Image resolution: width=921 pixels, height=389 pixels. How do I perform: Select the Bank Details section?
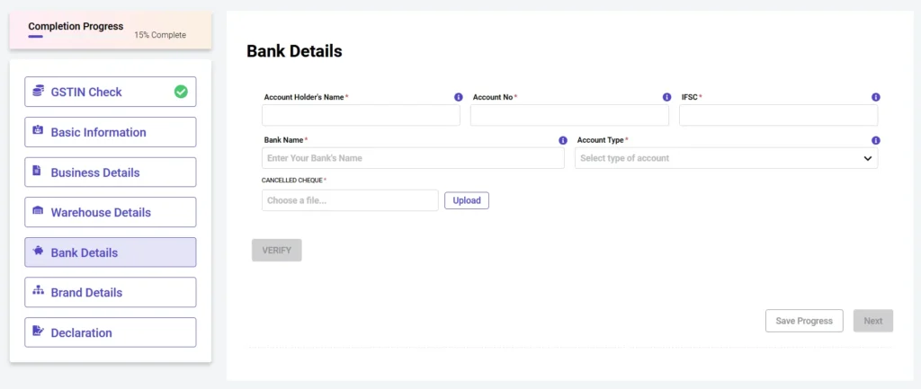coord(111,252)
